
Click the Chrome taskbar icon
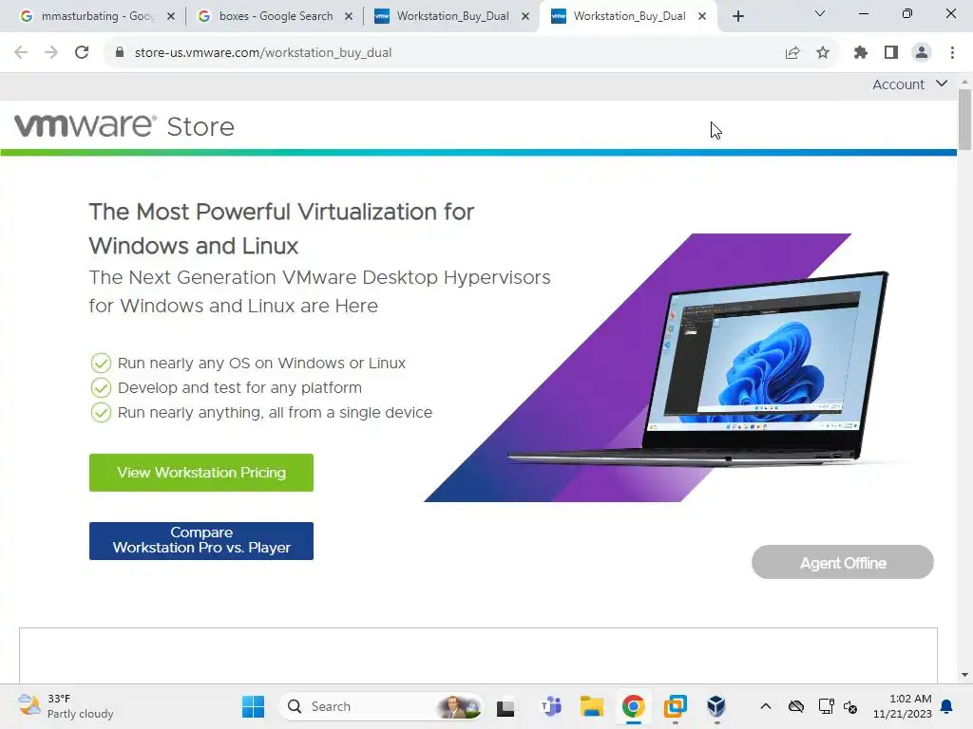(633, 706)
